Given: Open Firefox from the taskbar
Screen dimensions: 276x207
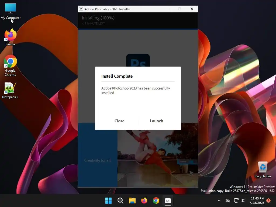Looking at the screenshot, I should pyautogui.click(x=144, y=201).
